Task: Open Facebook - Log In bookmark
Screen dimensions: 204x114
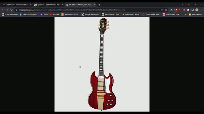Action: coord(29,15)
